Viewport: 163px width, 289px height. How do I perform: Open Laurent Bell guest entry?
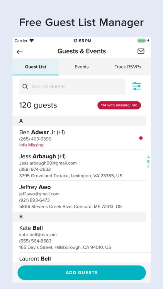[79, 259]
